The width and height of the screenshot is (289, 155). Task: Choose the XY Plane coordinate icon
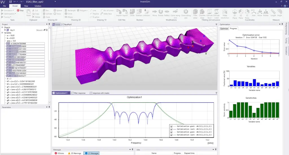point(234,13)
